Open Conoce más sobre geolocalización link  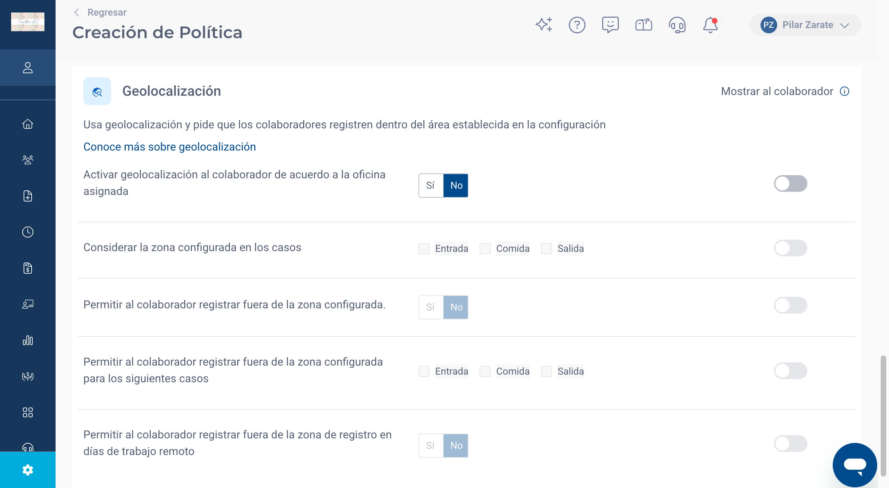coord(169,147)
